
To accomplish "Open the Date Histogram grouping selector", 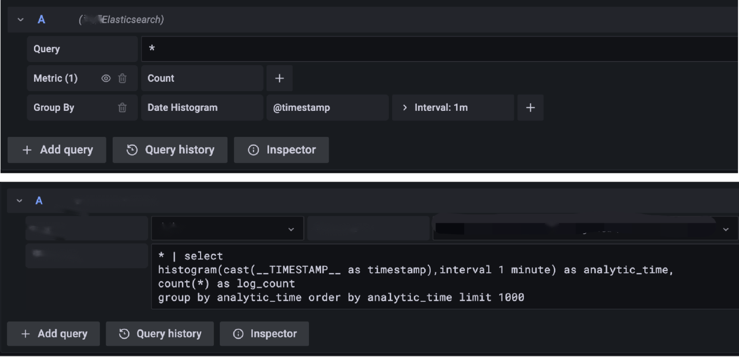I will pos(202,108).
